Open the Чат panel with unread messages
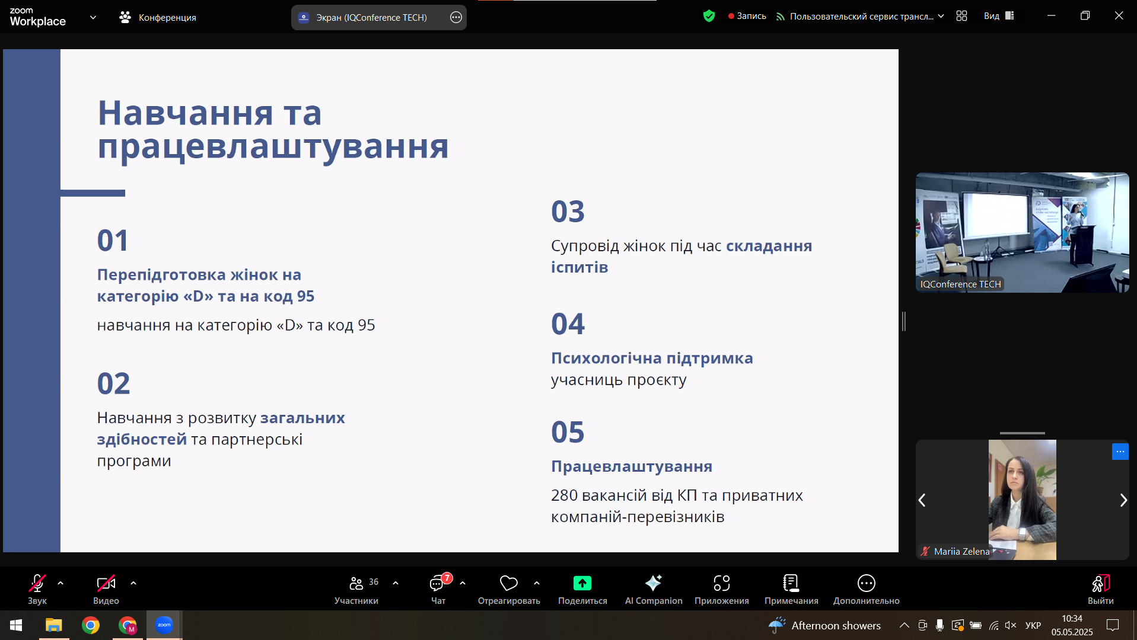 (x=438, y=589)
